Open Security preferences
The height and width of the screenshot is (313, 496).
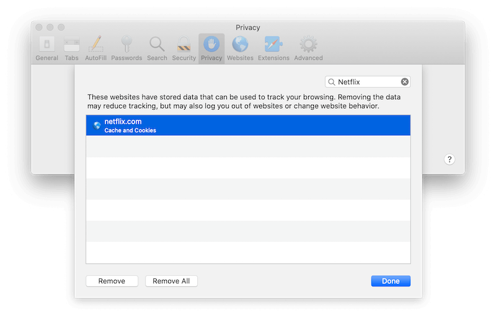(x=184, y=48)
